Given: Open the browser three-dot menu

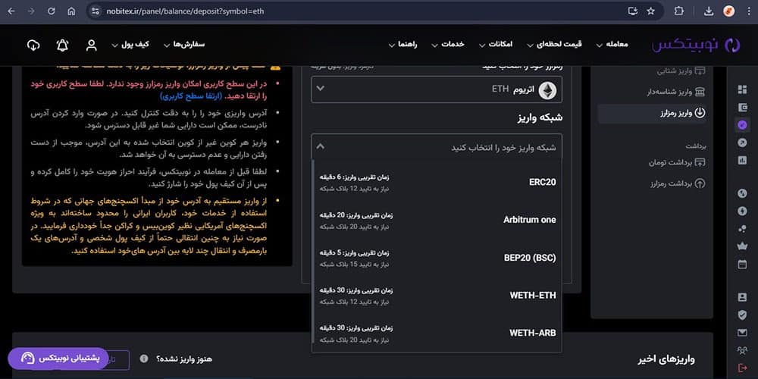Looking at the screenshot, I should click(x=749, y=11).
